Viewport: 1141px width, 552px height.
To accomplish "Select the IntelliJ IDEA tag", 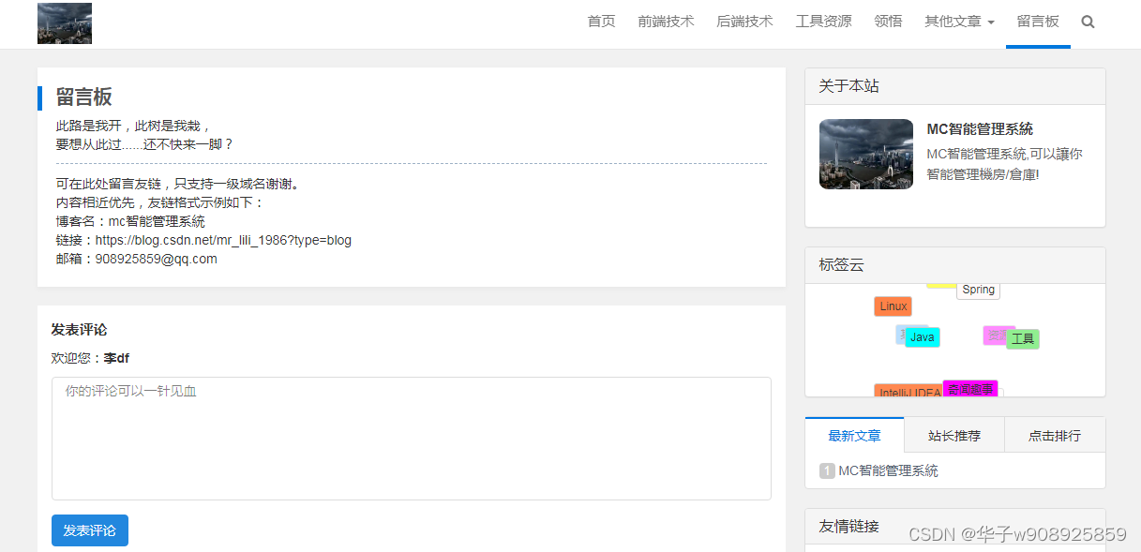I will pos(908,391).
